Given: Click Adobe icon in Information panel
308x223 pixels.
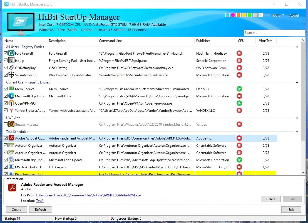Looking at the screenshot, I should (12, 187).
